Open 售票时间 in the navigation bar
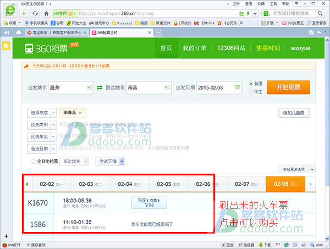The height and width of the screenshot is (249, 330). pyautogui.click(x=268, y=48)
